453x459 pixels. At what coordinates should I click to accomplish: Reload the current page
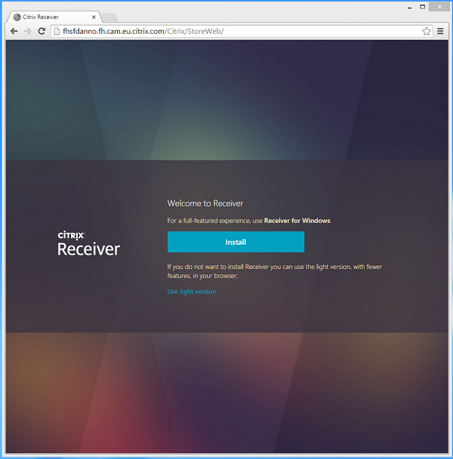(x=42, y=31)
